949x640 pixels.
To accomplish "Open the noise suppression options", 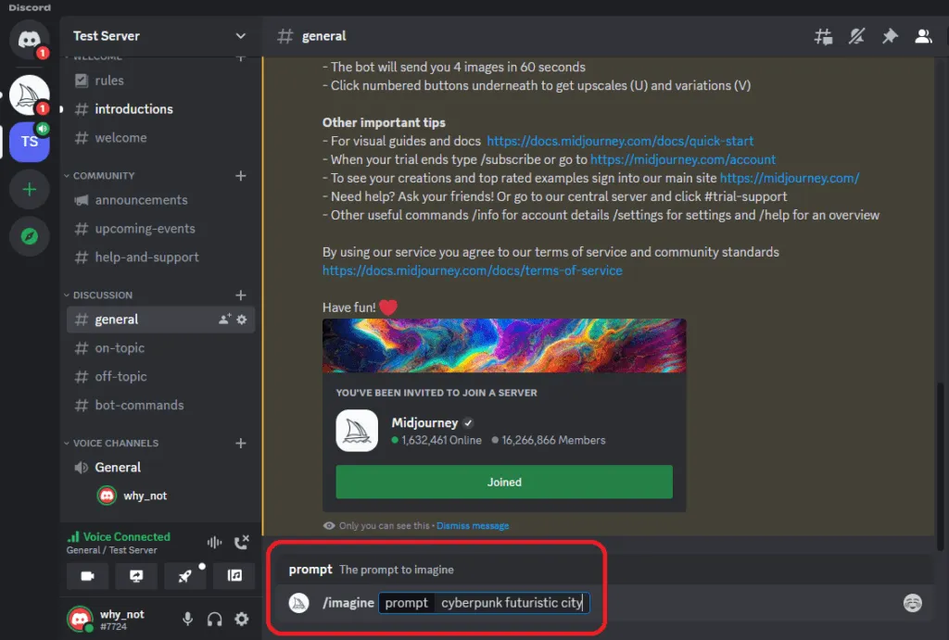I will 214,542.
